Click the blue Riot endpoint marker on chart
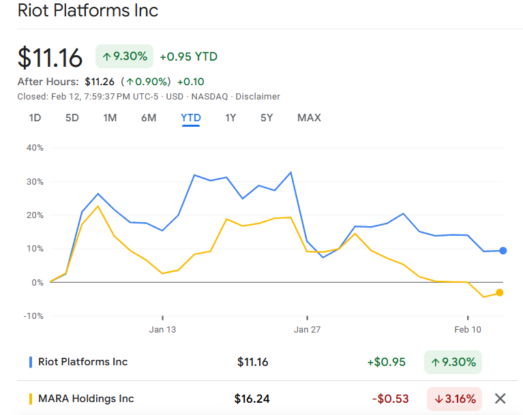This screenshot has height=415, width=523. click(503, 251)
